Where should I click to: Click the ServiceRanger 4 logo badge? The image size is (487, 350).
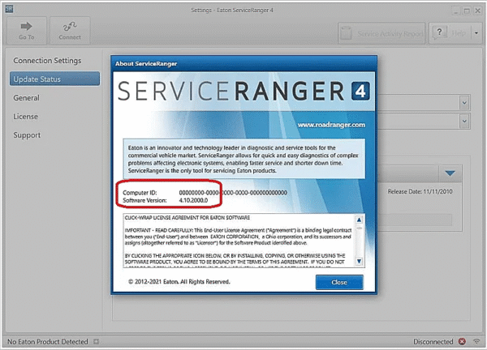coord(360,91)
